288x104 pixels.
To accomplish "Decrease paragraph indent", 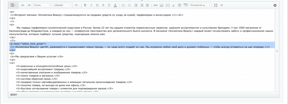I will tap(142, 5).
